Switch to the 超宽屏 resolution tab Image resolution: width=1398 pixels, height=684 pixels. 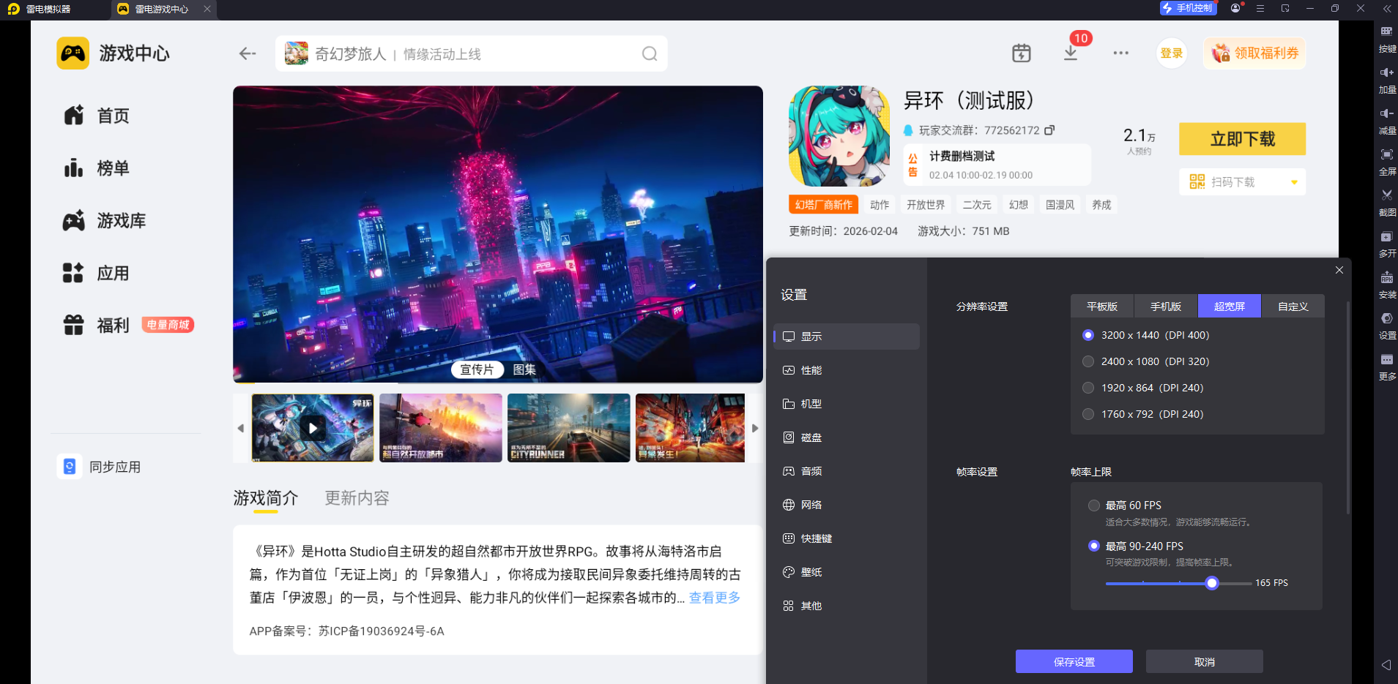[x=1230, y=307]
